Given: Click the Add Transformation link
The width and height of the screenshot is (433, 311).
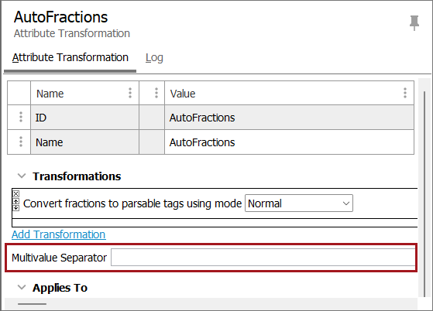Looking at the screenshot, I should pyautogui.click(x=59, y=234).
